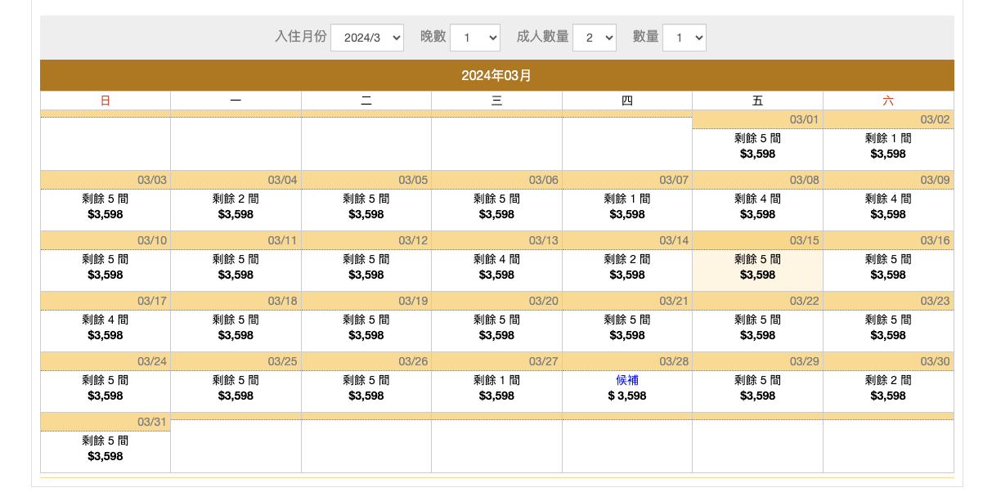Choose 03/02 with 1 room remaining
The height and width of the screenshot is (501, 992).
coord(888,146)
